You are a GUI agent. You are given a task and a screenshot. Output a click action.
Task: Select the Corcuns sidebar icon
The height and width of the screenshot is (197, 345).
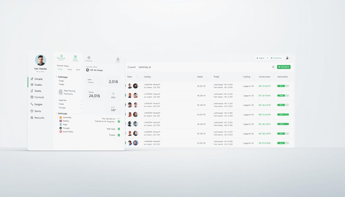click(x=32, y=97)
